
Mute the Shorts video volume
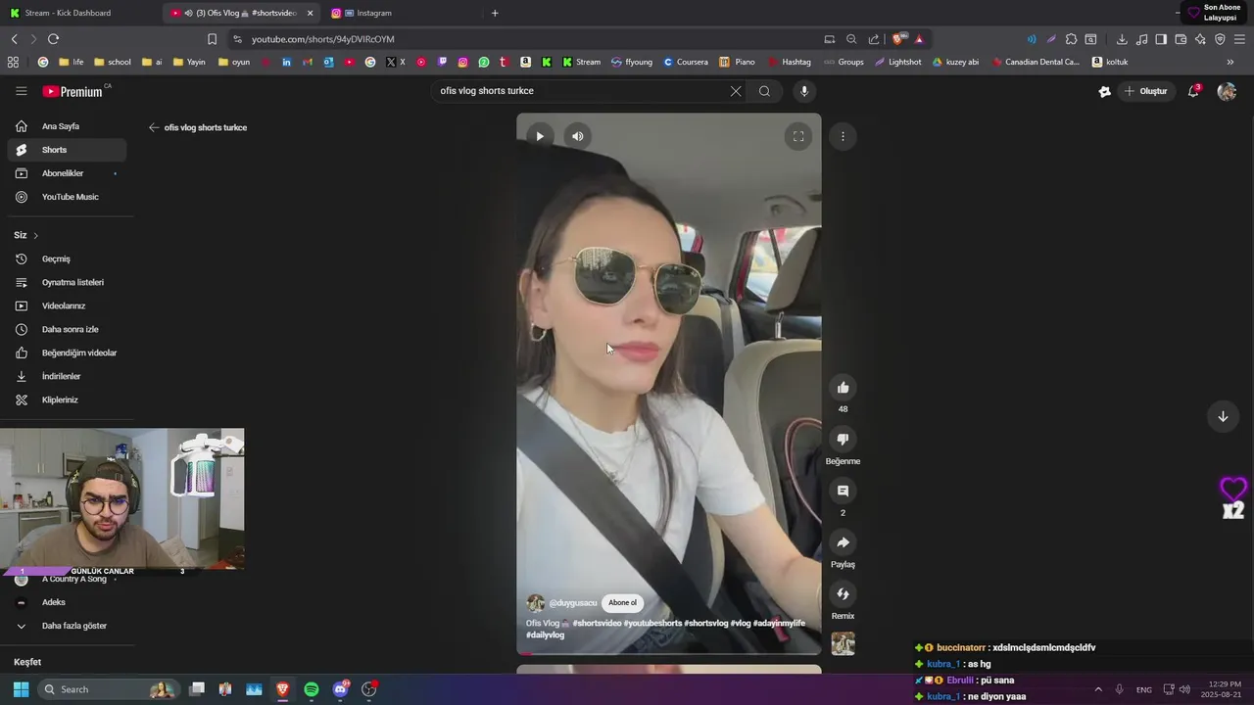[577, 136]
